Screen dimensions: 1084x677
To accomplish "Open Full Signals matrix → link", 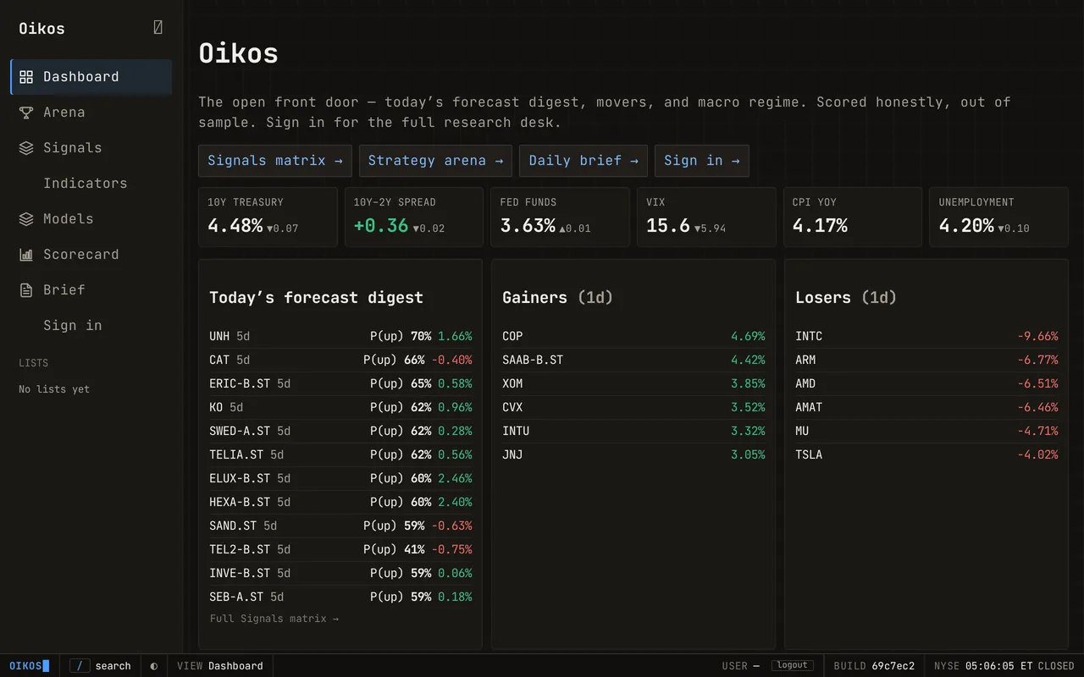I will point(274,619).
